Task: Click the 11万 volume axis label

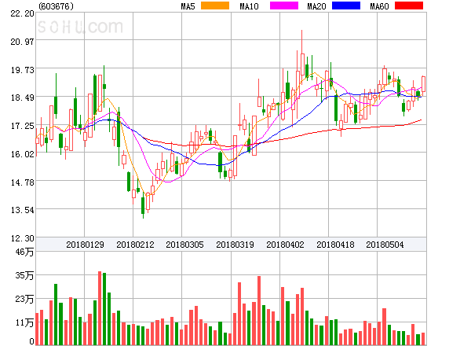Action: coord(24,323)
